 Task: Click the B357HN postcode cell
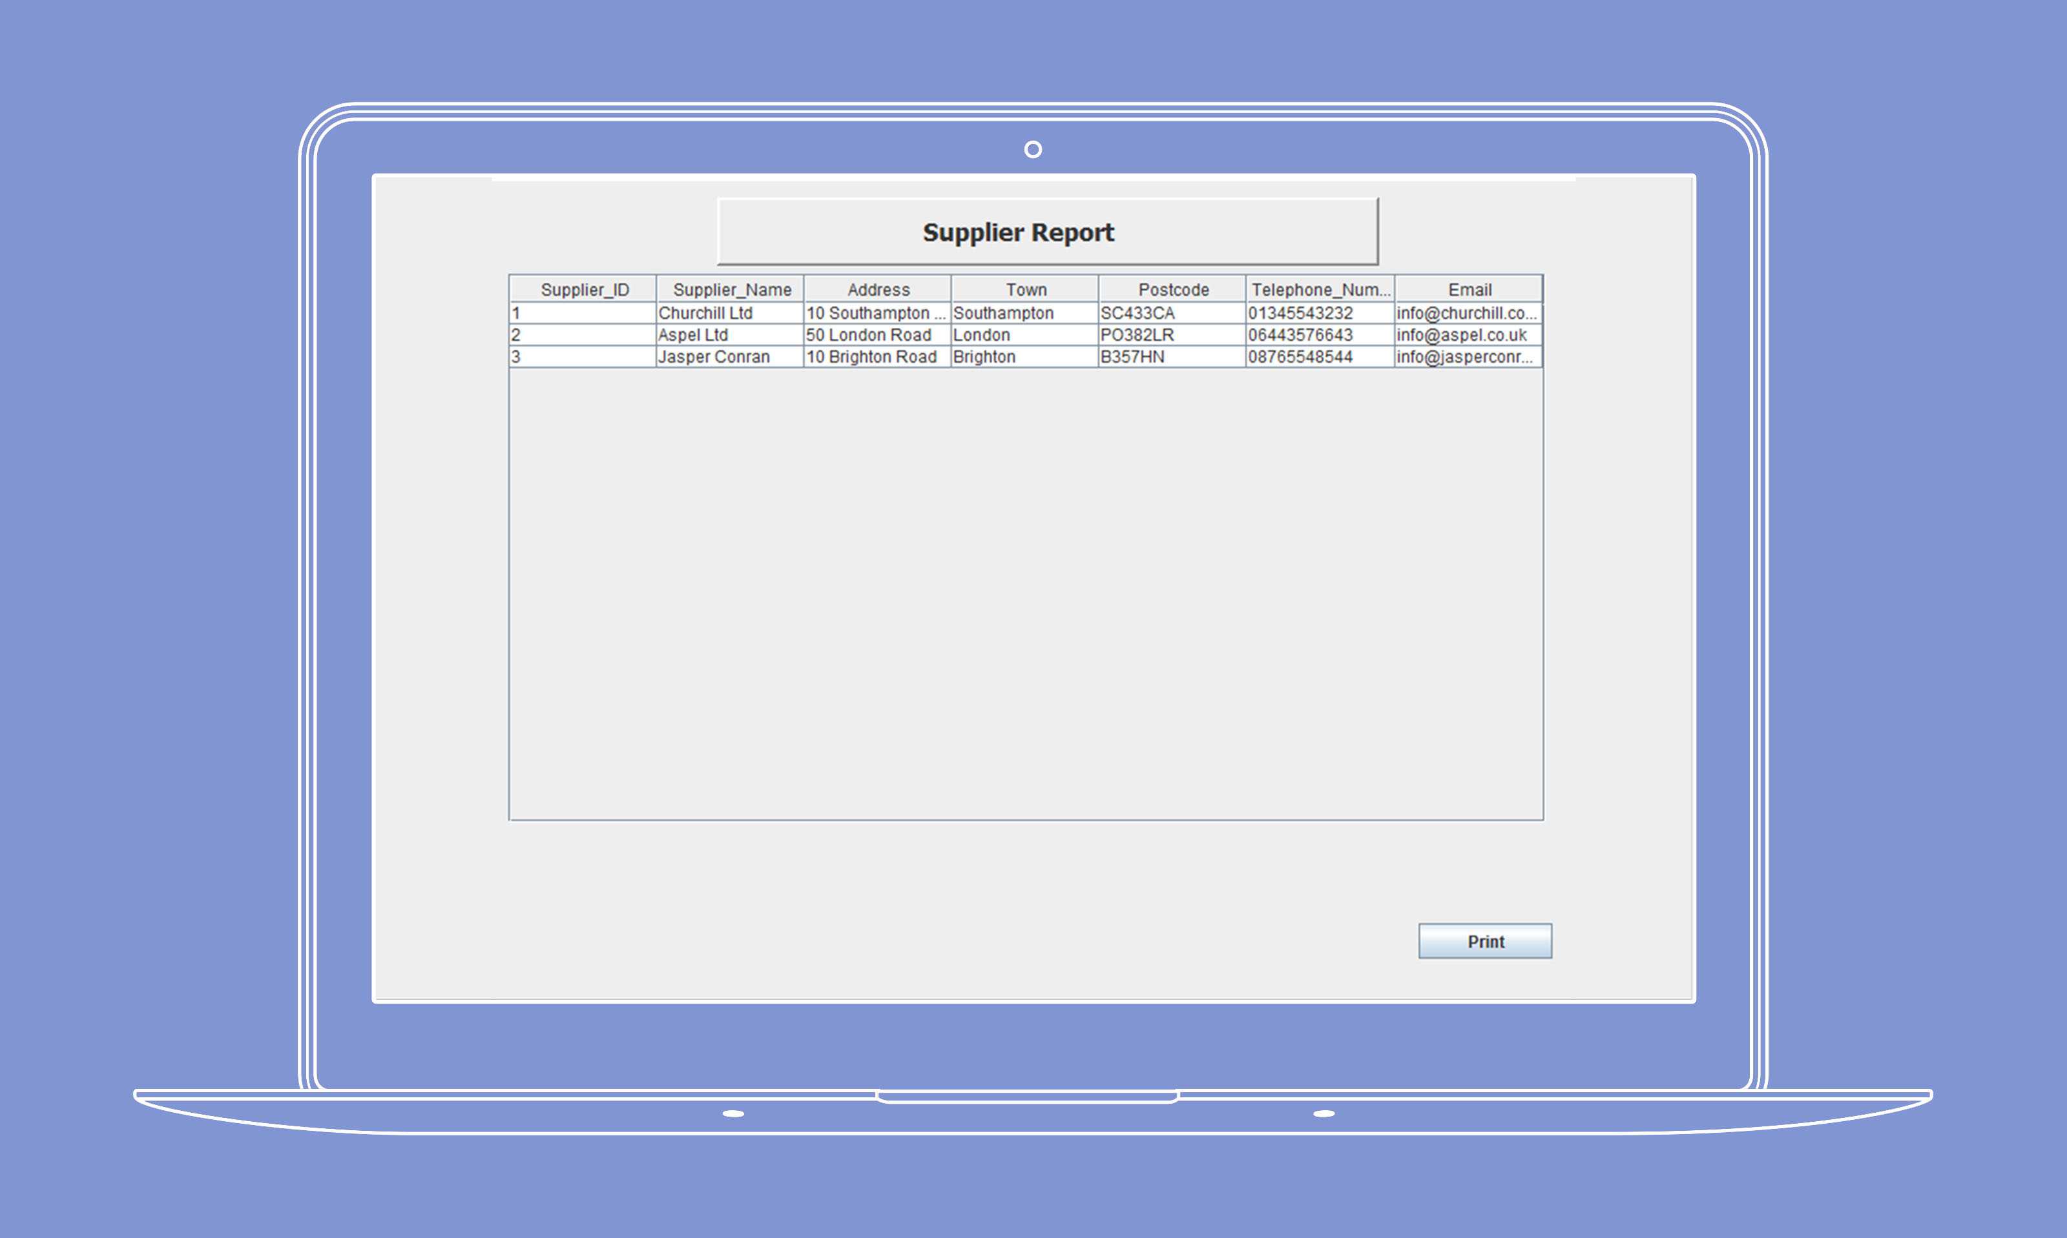[1173, 356]
